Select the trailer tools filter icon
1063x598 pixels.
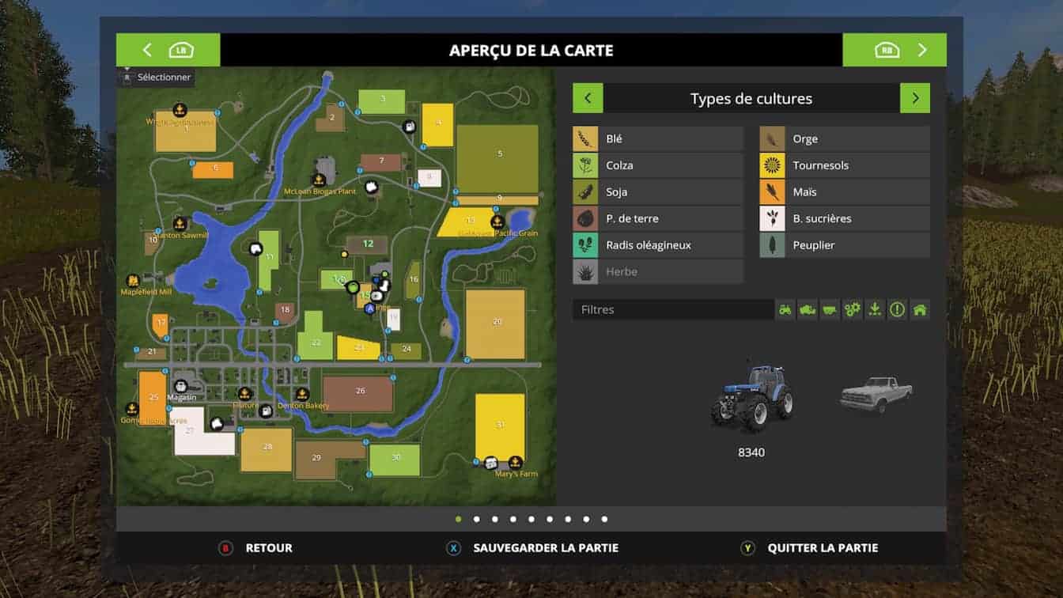(830, 310)
